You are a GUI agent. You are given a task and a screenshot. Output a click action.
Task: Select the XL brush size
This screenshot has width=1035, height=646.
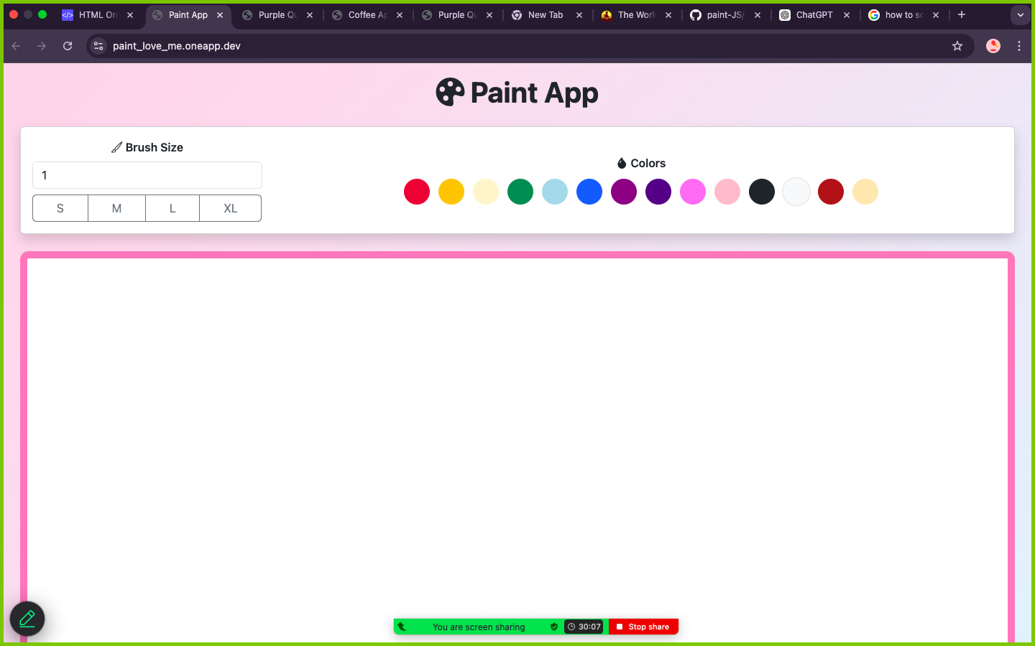[x=229, y=208]
